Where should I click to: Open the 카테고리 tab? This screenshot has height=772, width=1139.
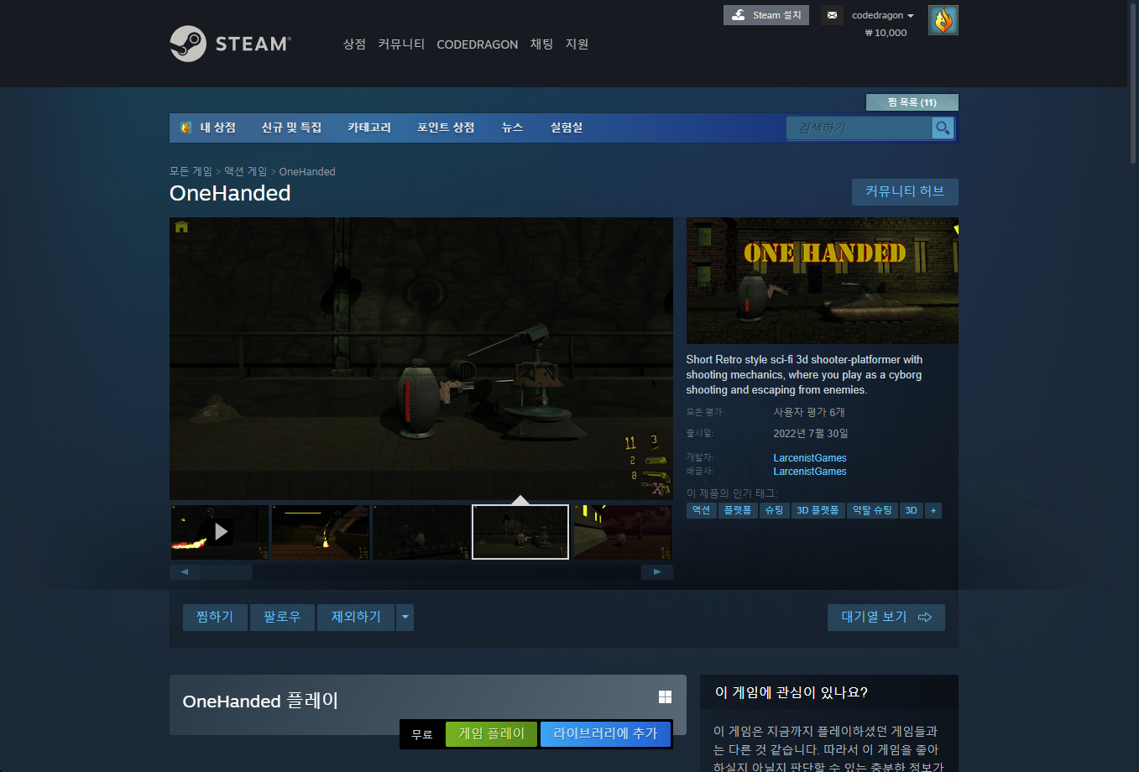369,128
